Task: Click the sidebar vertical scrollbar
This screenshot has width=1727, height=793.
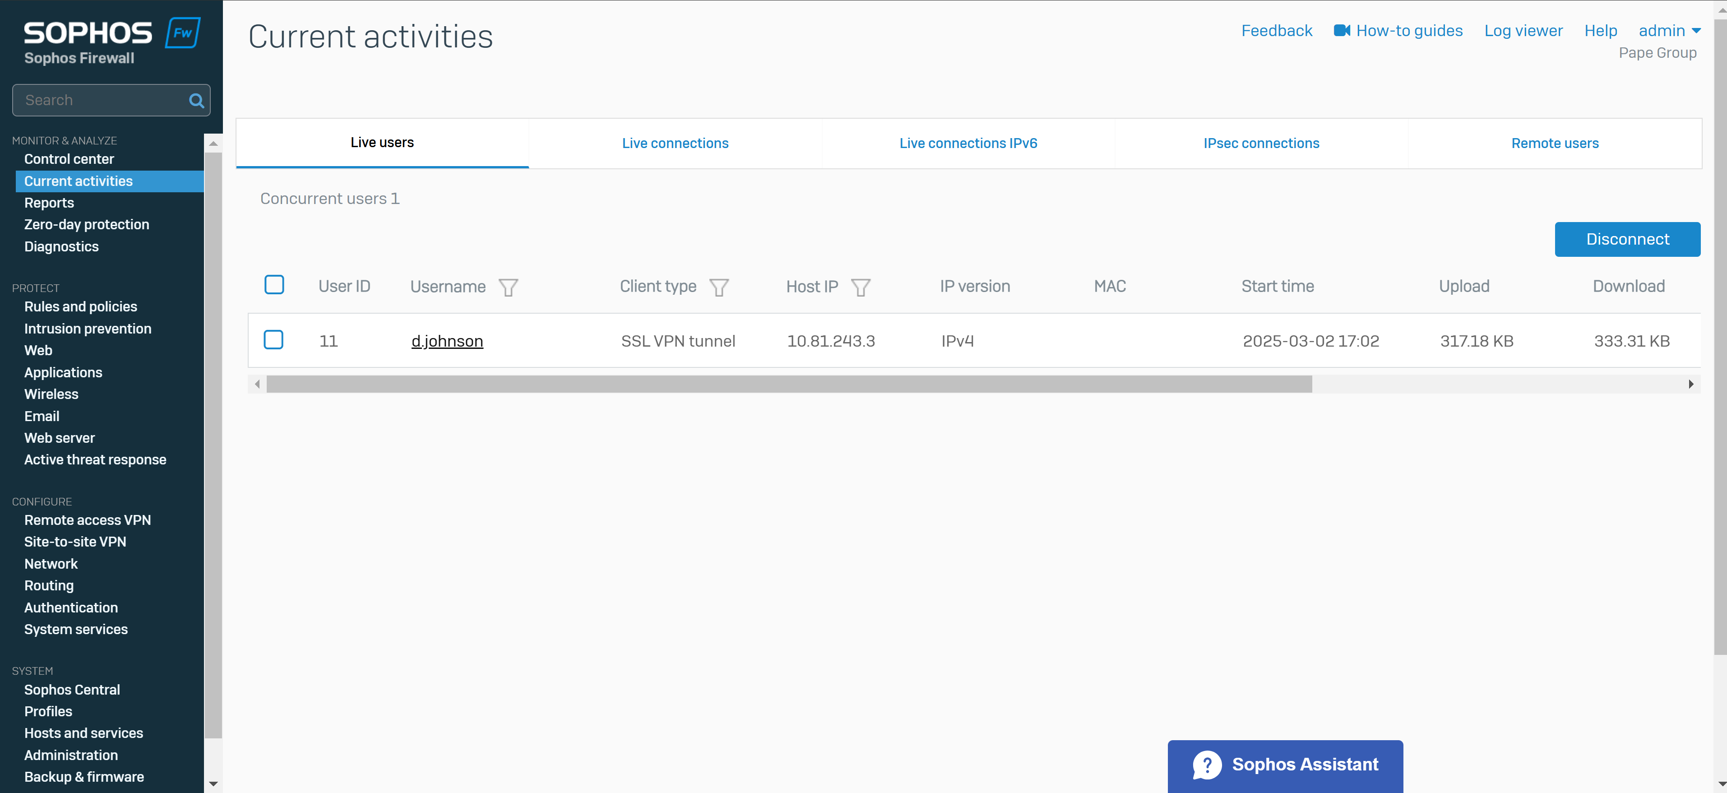Action: 213,445
